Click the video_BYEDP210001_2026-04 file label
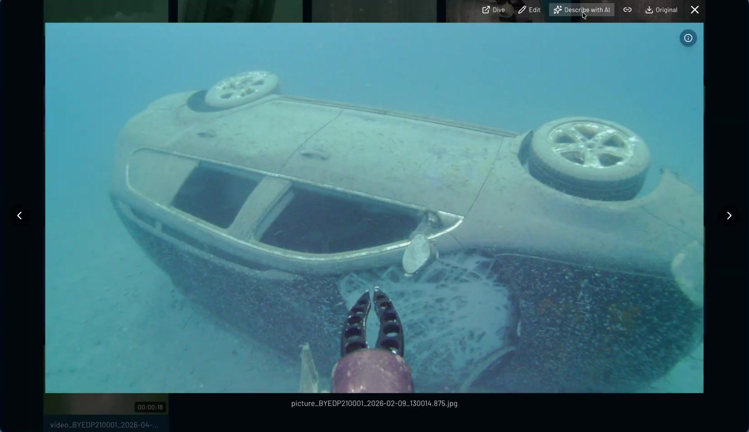749x432 pixels. point(104,425)
